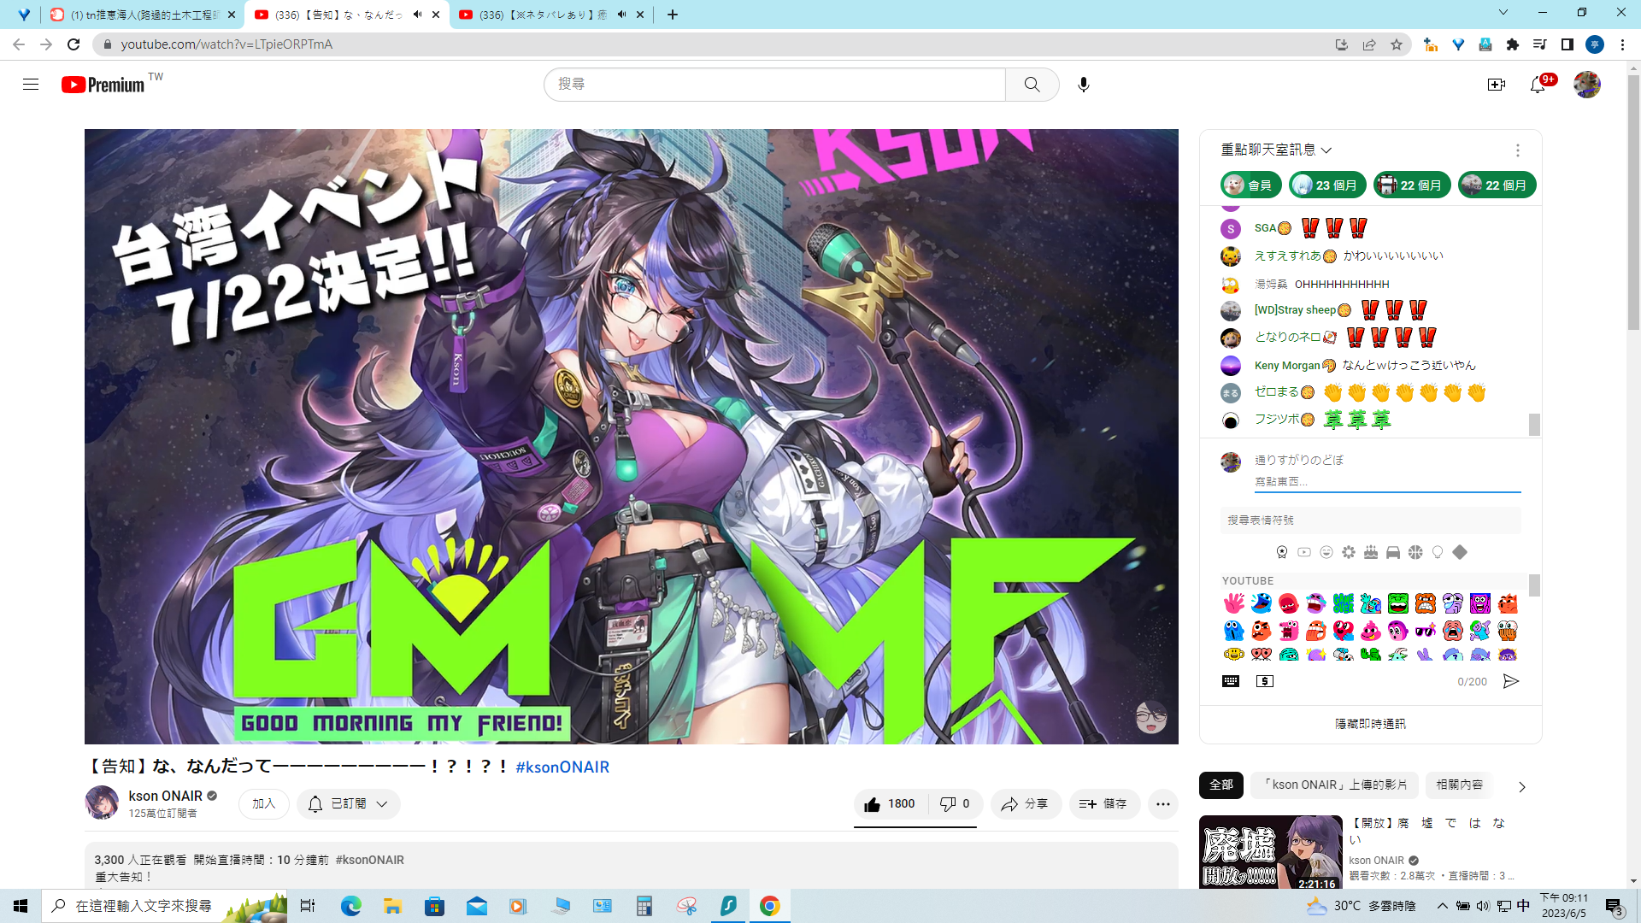Viewport: 1641px width, 923px height.
Task: Open Microsoft Edge from taskbar
Action: tap(350, 906)
